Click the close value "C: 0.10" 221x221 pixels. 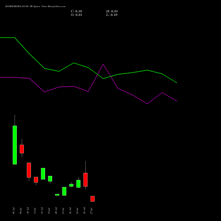76,11
